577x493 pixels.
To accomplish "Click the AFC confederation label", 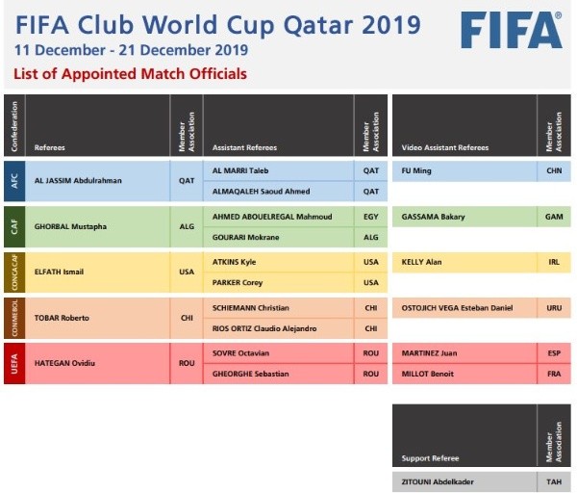I will coord(13,180).
